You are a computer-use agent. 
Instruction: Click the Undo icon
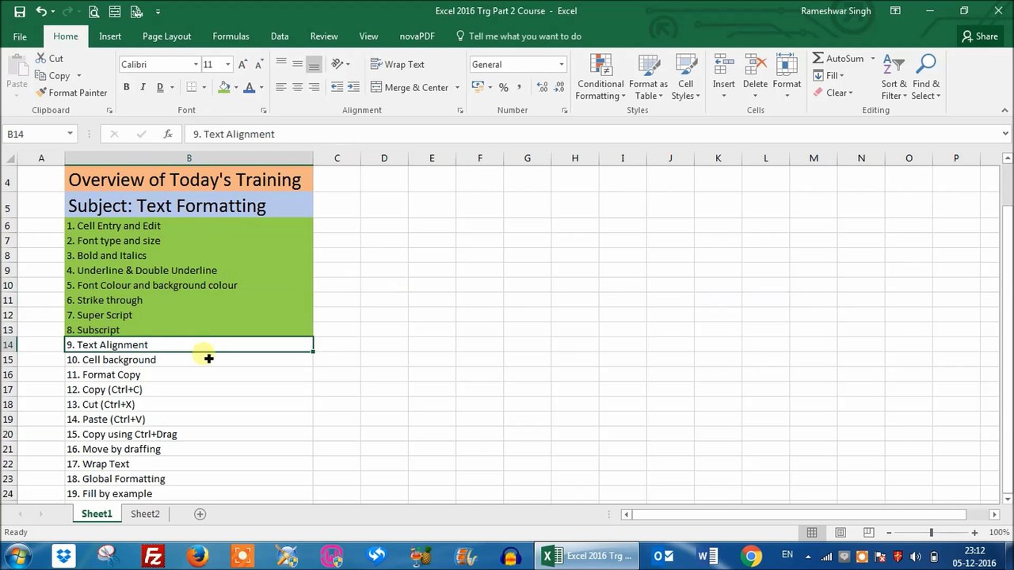pyautogui.click(x=41, y=12)
